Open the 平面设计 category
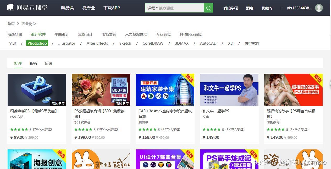Screen dimensions: 331x169 pyautogui.click(x=62, y=34)
